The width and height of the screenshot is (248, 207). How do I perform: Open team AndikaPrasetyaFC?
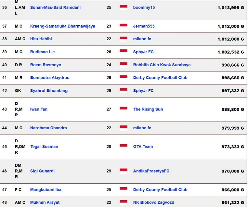pos(151,171)
